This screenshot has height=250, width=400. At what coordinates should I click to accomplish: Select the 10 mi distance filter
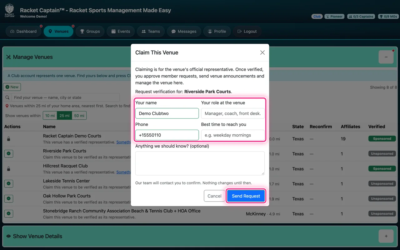tap(50, 116)
